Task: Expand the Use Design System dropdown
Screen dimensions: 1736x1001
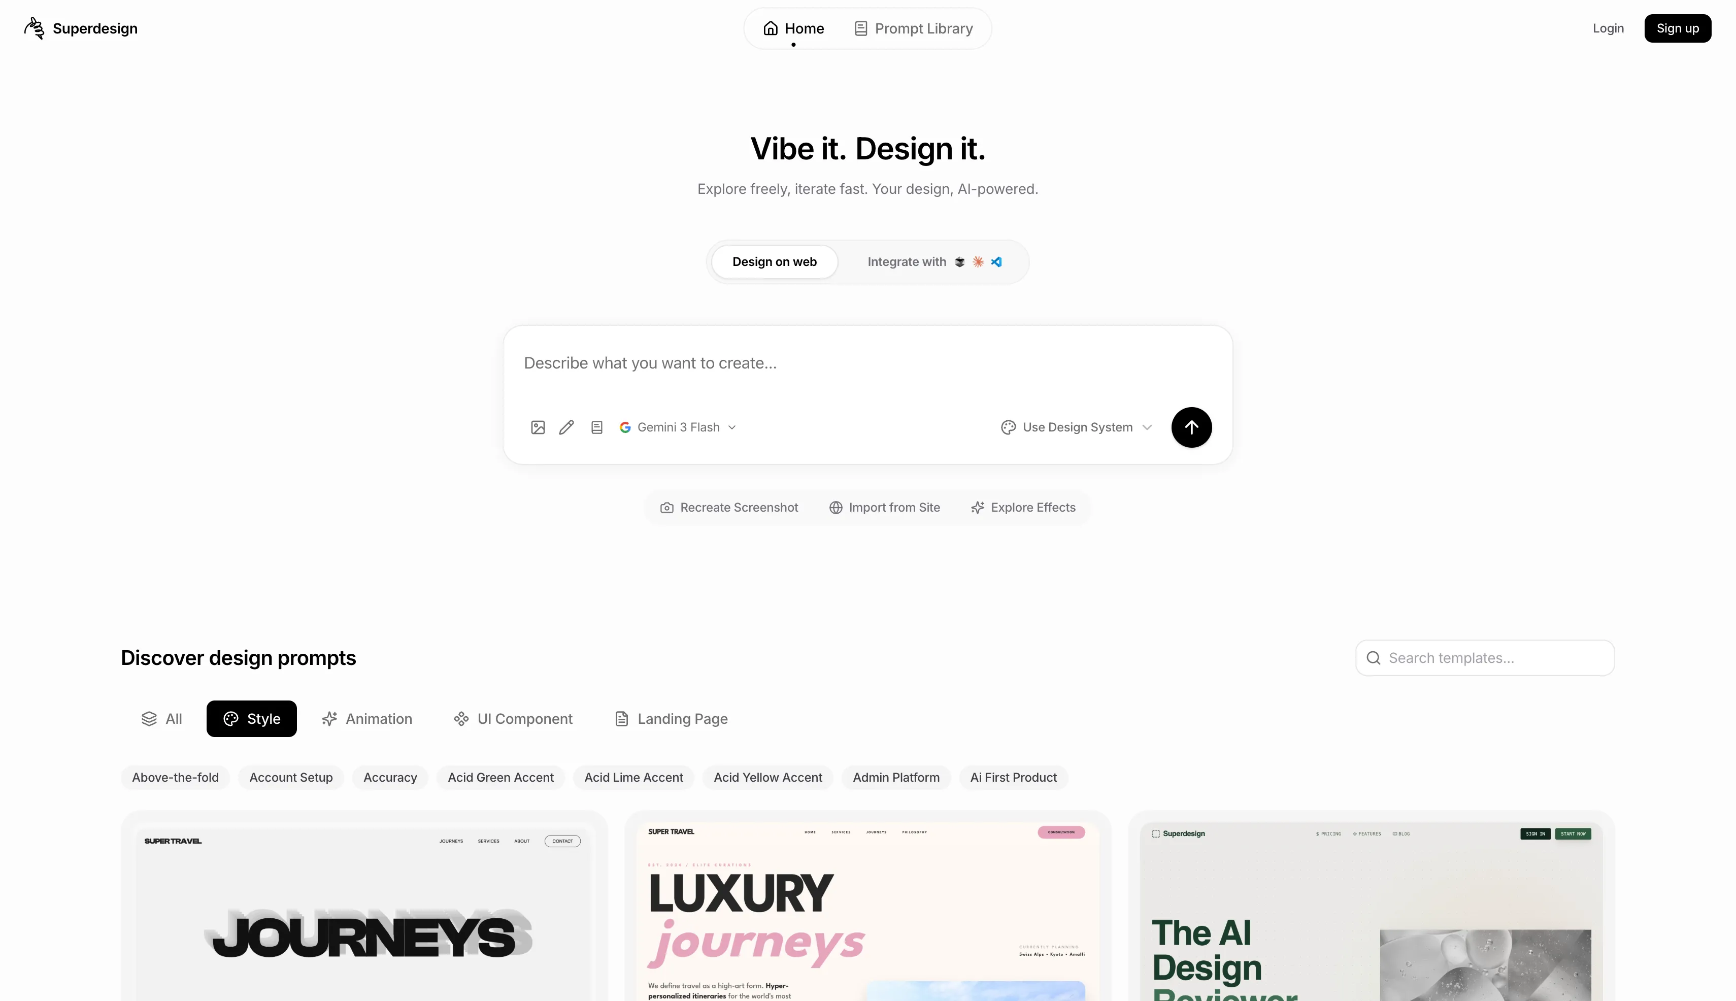Action: (1076, 427)
